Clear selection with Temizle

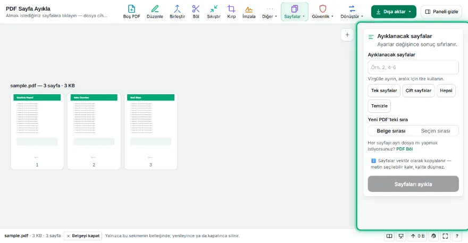click(379, 106)
